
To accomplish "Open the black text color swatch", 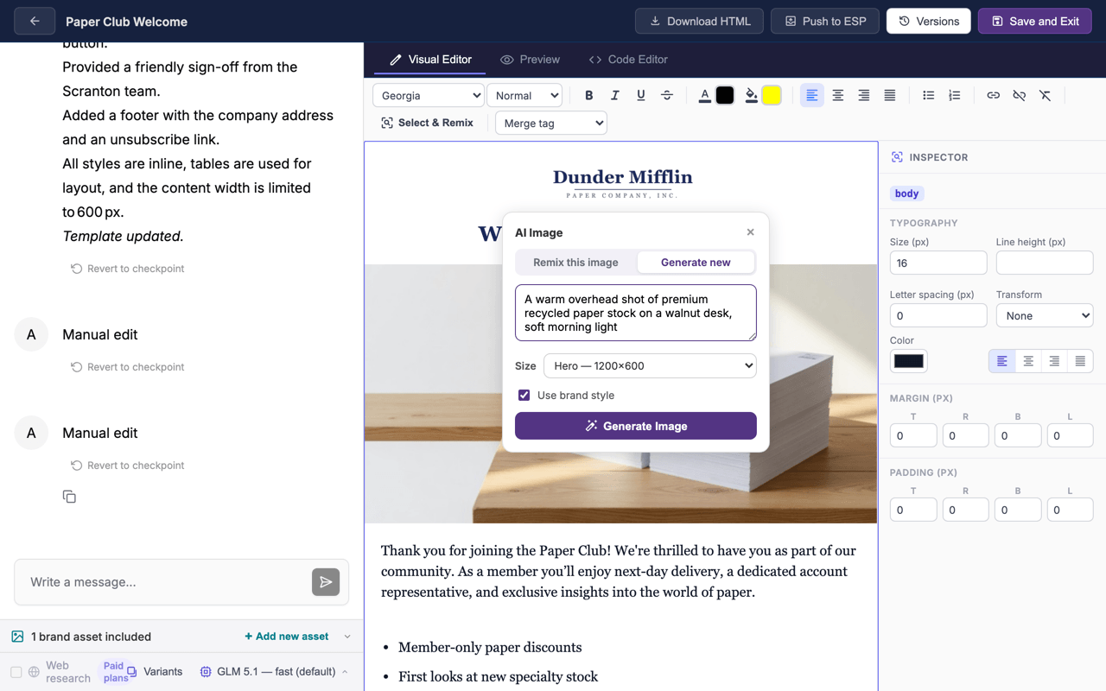I will pyautogui.click(x=725, y=96).
